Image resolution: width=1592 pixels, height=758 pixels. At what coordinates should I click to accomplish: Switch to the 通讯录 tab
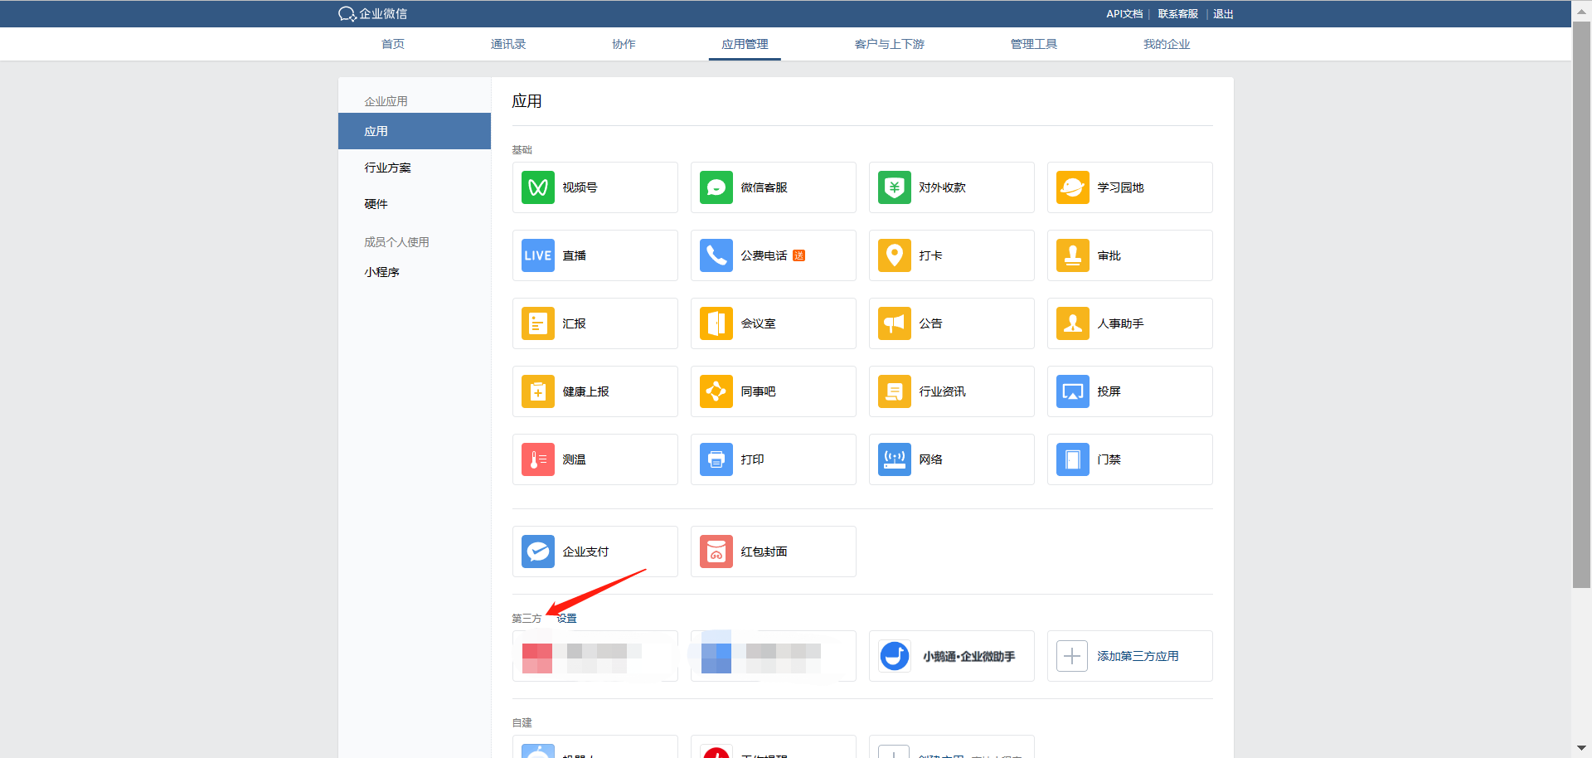pyautogui.click(x=508, y=44)
